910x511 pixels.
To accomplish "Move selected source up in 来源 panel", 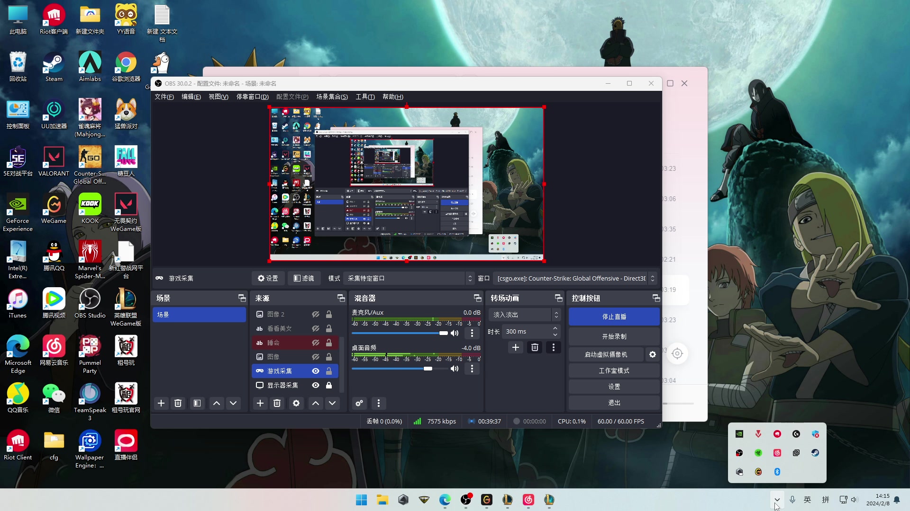I will [x=316, y=403].
